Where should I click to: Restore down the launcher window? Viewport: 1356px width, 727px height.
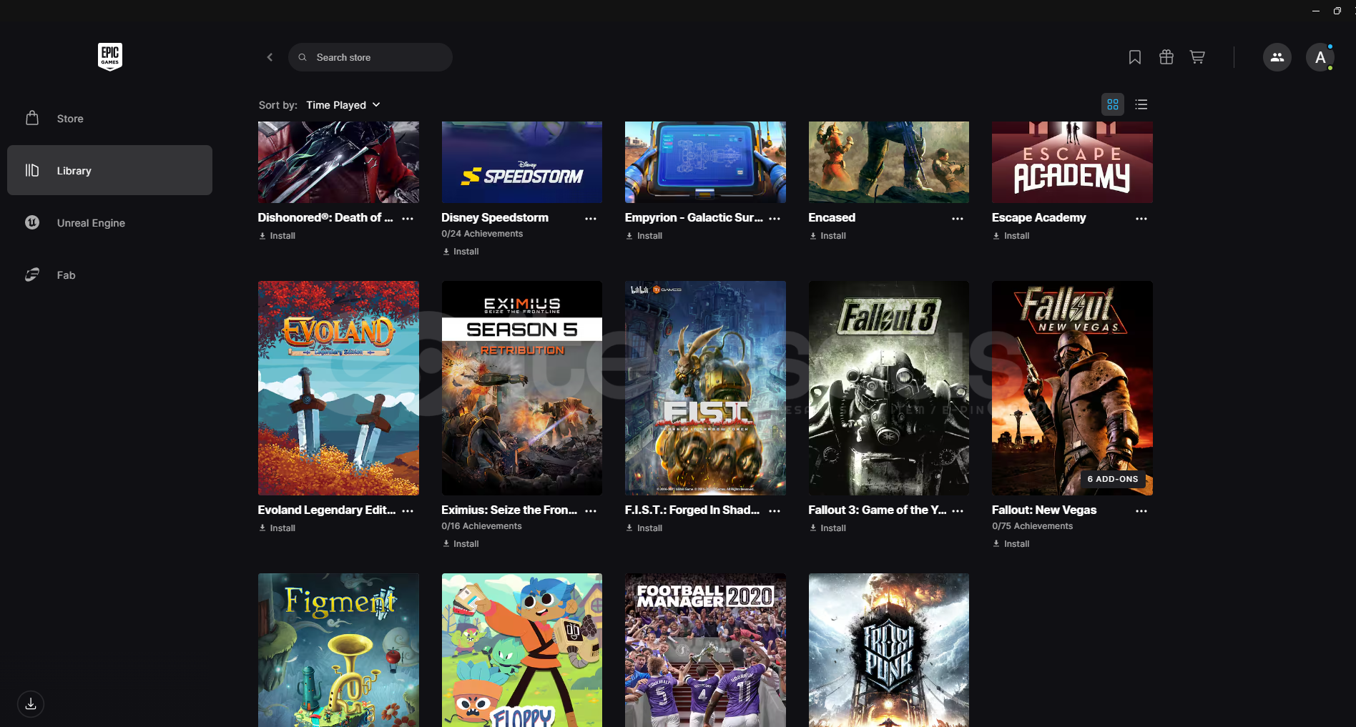coord(1337,11)
